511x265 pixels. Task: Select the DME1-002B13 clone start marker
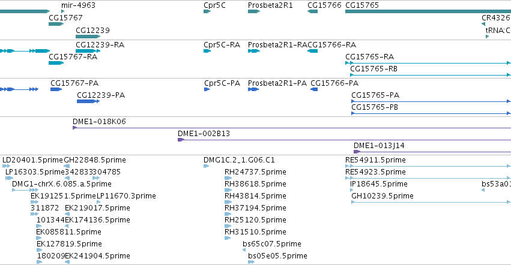point(181,140)
